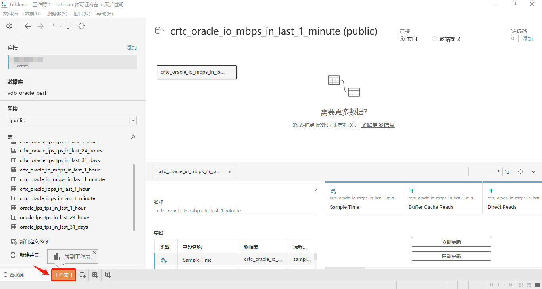This screenshot has width=542, height=289.
Task: Click the new dashboard icon
Action: click(95, 275)
